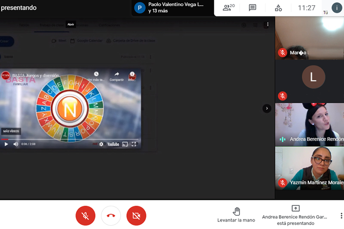Open three-dot menu on basta assignment row
Viewport: 344px width, 229px height.
click(x=150, y=57)
